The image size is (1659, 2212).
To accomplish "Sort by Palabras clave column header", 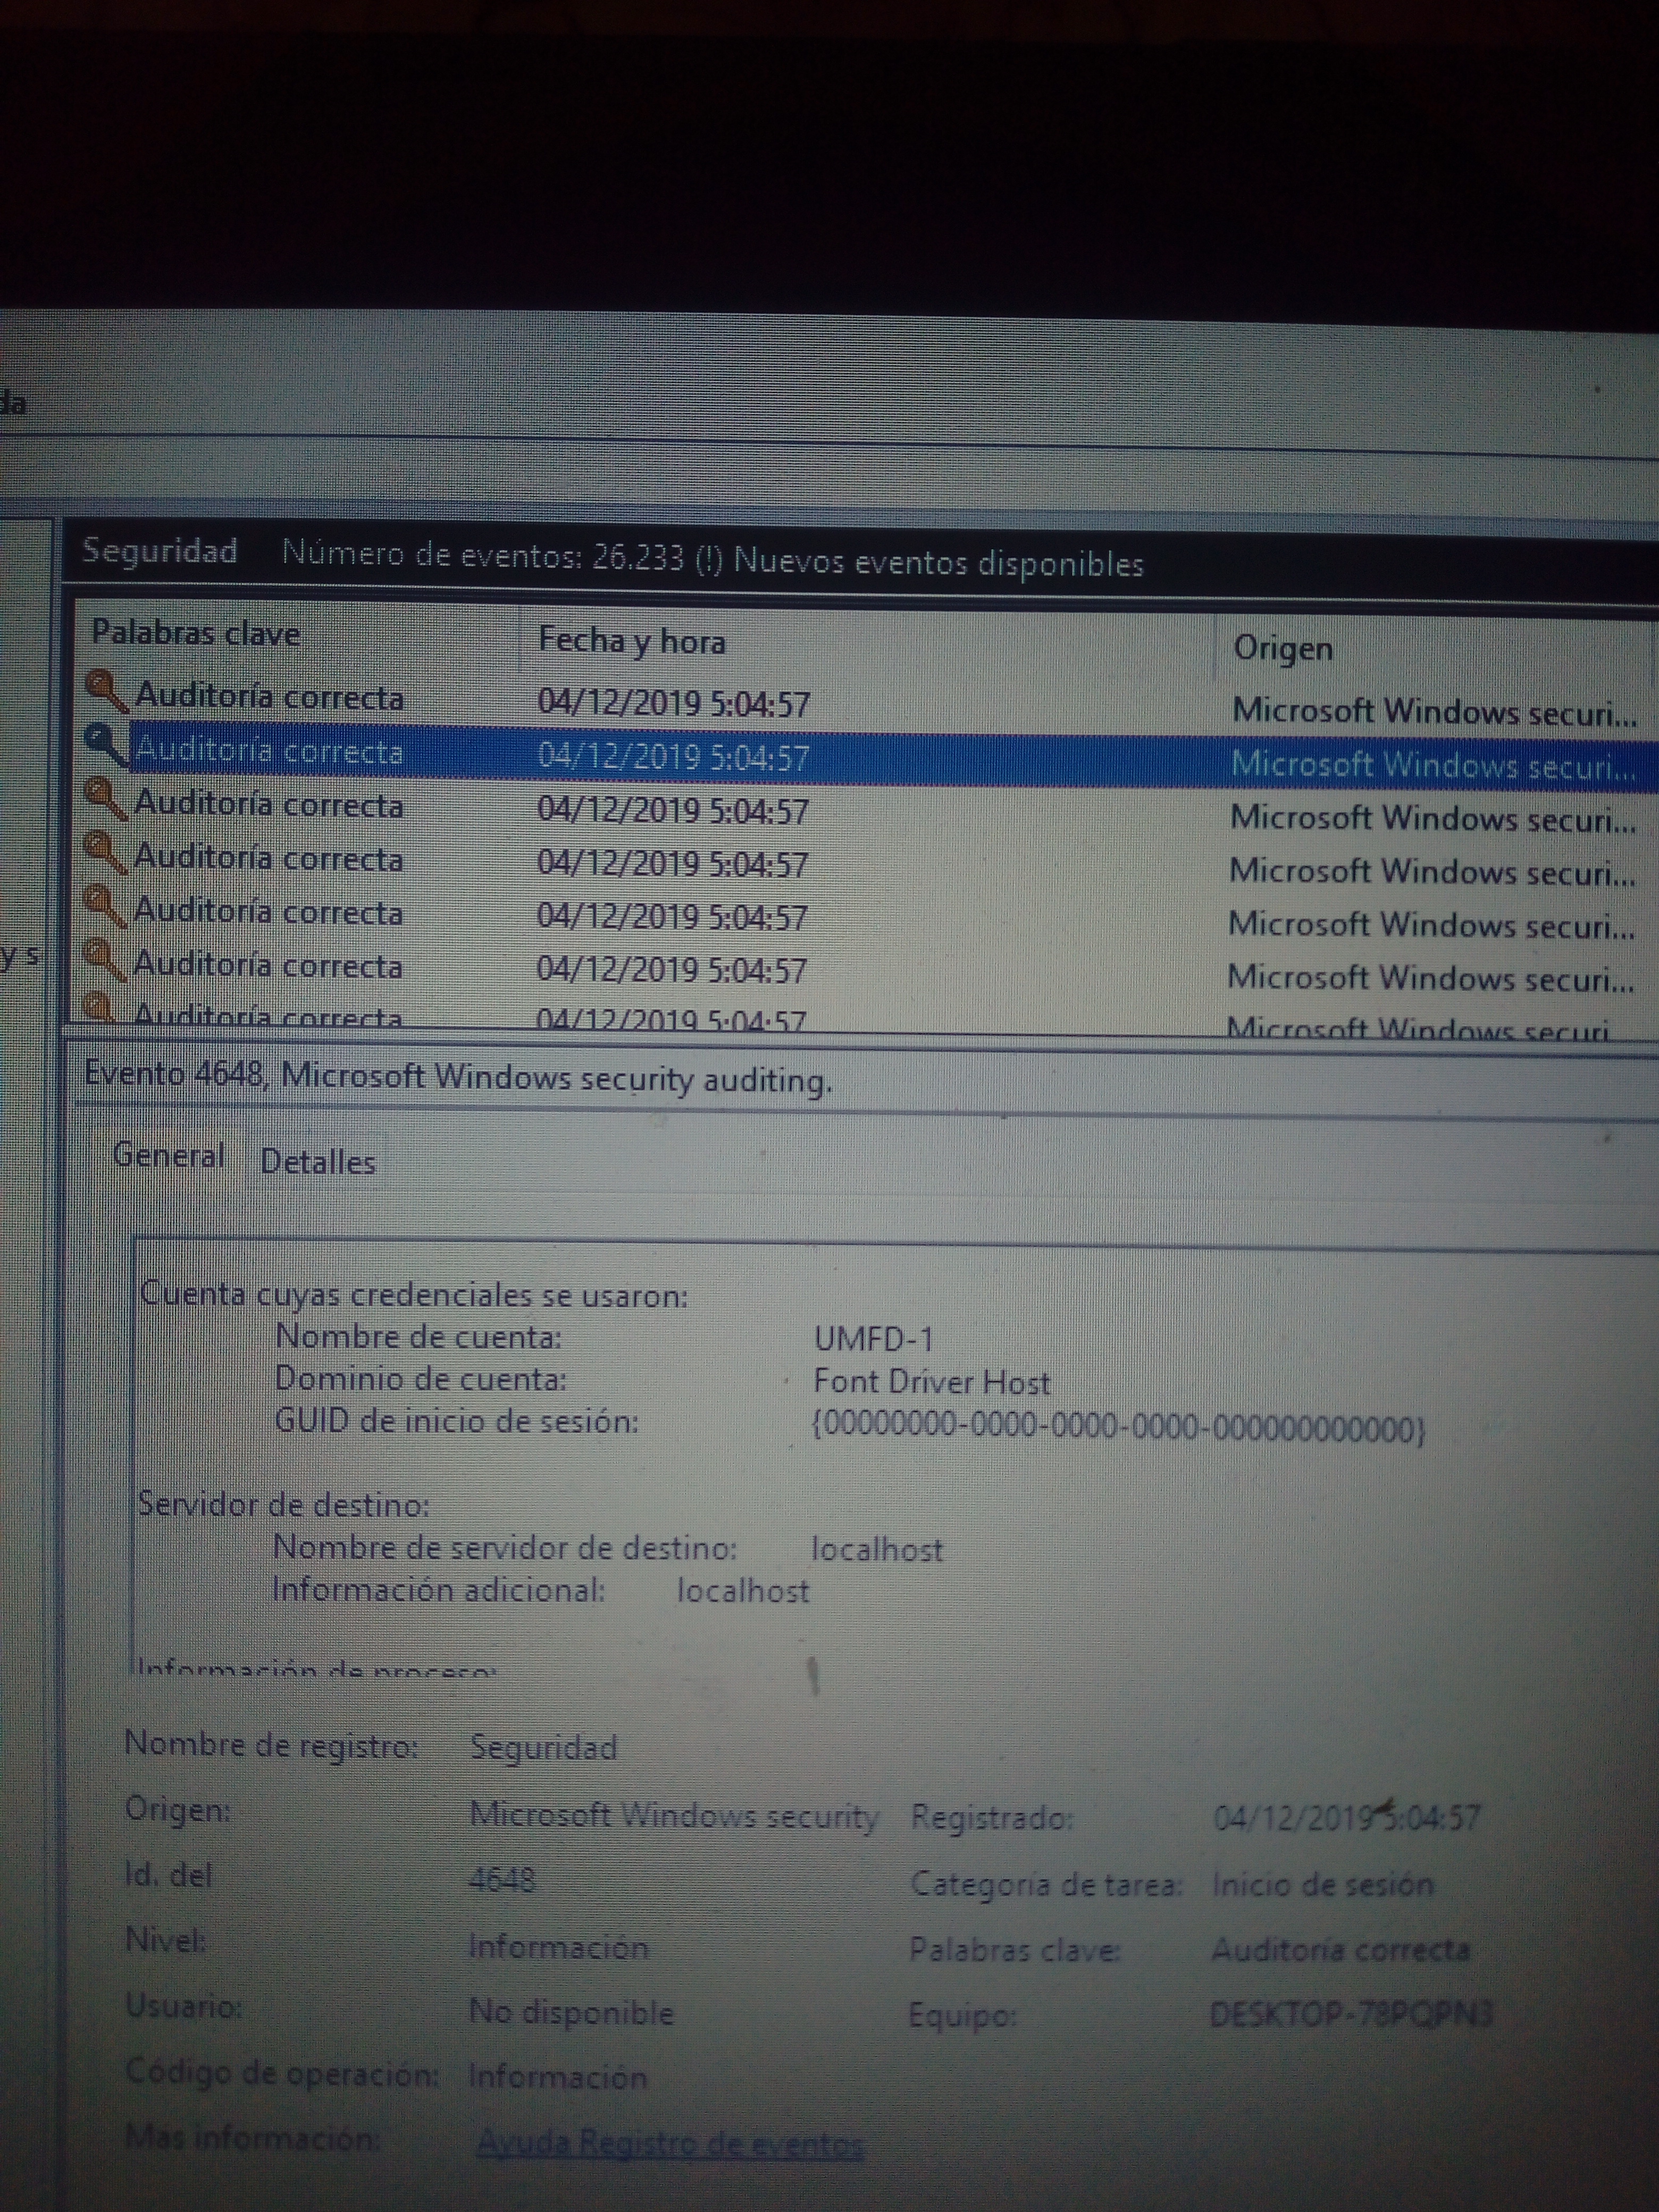I will pos(196,633).
